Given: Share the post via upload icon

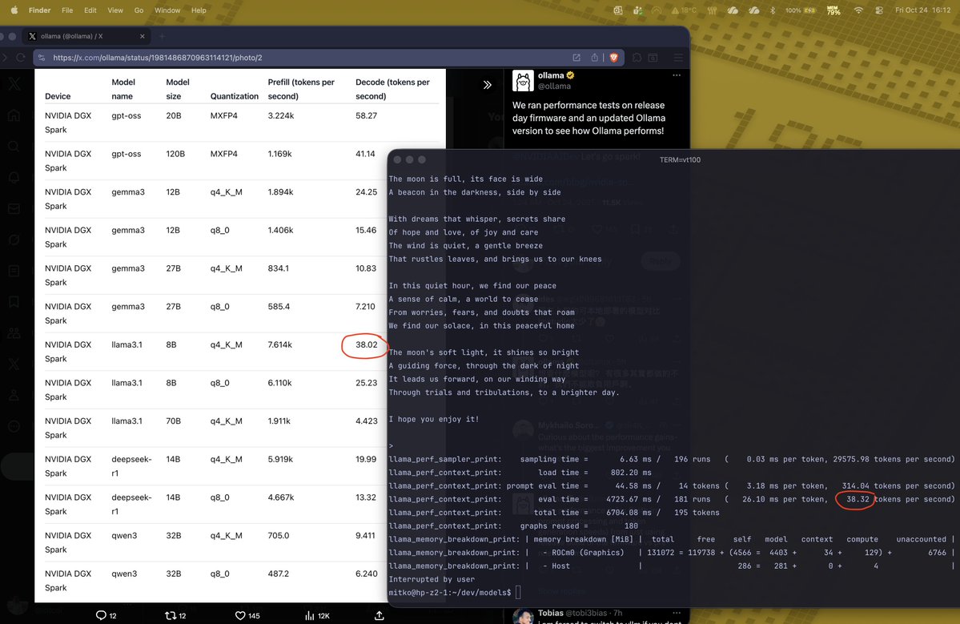Looking at the screenshot, I should pyautogui.click(x=379, y=615).
